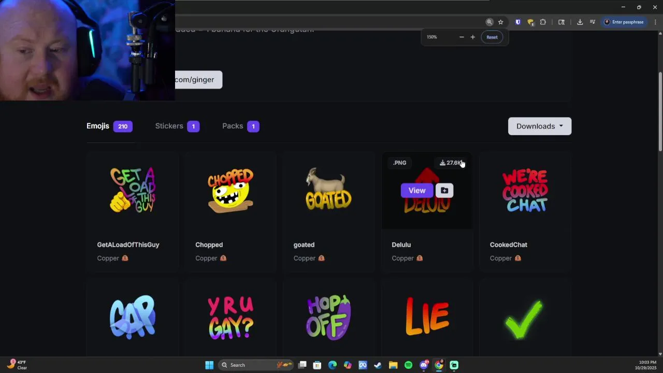The image size is (663, 373).
Task: Launch Steam from the taskbar
Action: click(x=378, y=365)
